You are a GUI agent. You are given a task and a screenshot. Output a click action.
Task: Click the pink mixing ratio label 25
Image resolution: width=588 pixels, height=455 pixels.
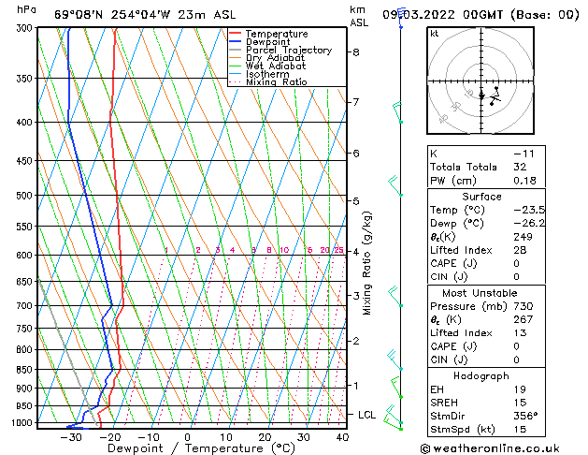pyautogui.click(x=338, y=250)
